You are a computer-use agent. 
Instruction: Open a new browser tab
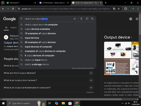(106, 3)
